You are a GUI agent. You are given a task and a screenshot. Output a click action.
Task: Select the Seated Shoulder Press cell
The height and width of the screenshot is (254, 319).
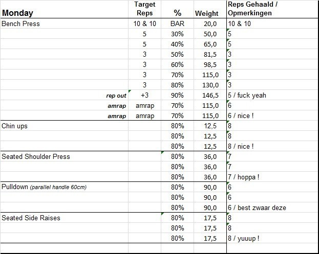tap(36, 157)
